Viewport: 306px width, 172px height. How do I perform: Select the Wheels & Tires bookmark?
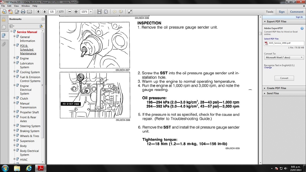(x=29, y=136)
